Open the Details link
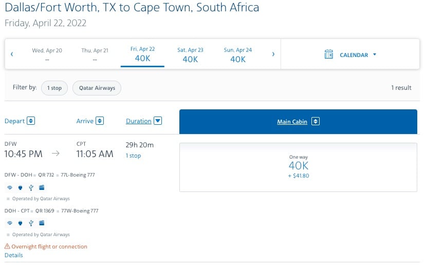Screen dimensions: 425x269 (x=13, y=255)
